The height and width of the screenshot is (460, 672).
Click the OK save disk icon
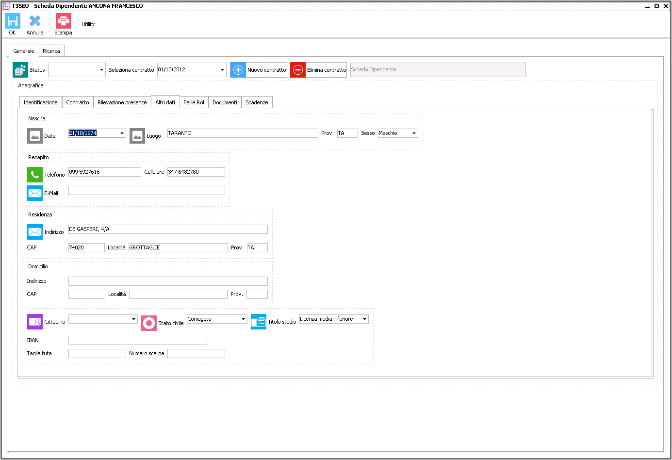12,21
